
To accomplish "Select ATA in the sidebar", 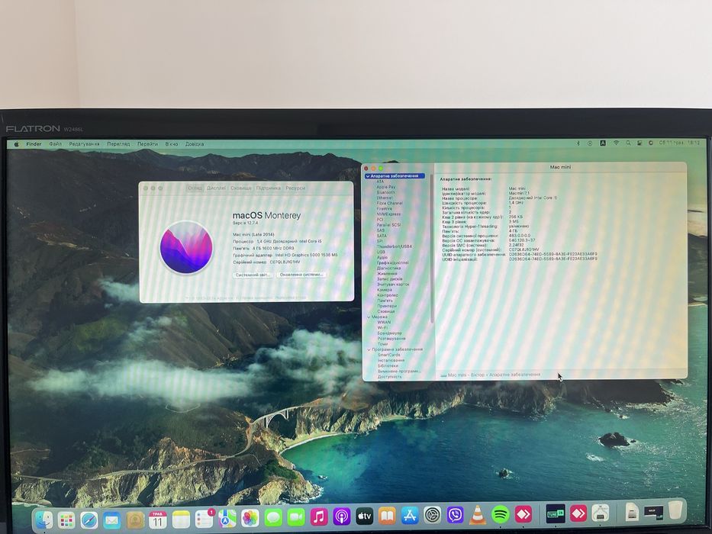I will (x=380, y=182).
